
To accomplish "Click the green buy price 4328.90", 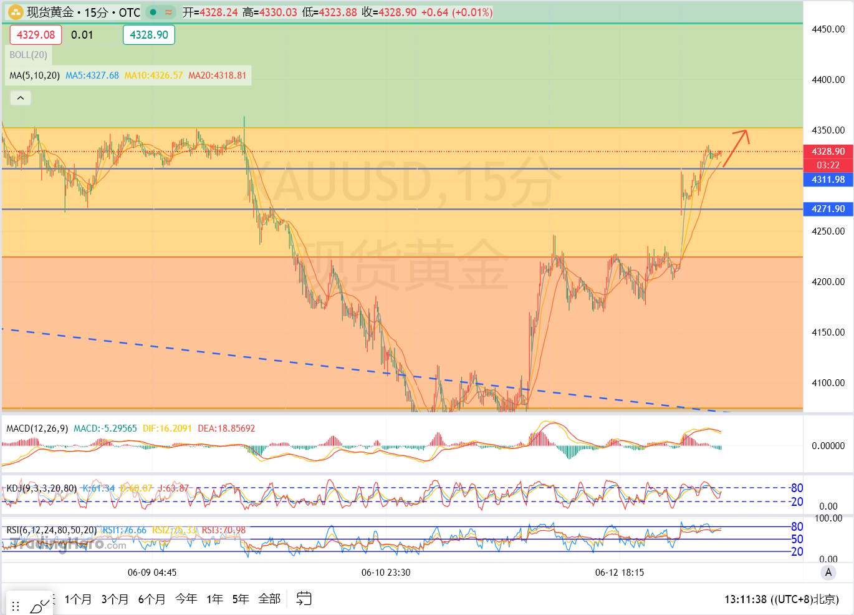I will (149, 35).
